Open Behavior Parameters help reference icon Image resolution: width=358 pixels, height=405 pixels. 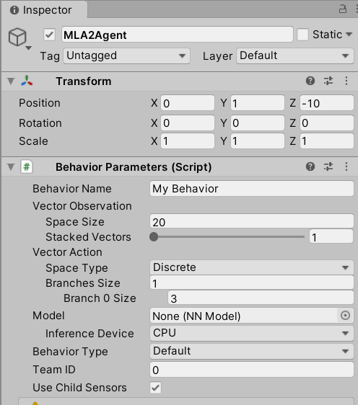pos(310,166)
